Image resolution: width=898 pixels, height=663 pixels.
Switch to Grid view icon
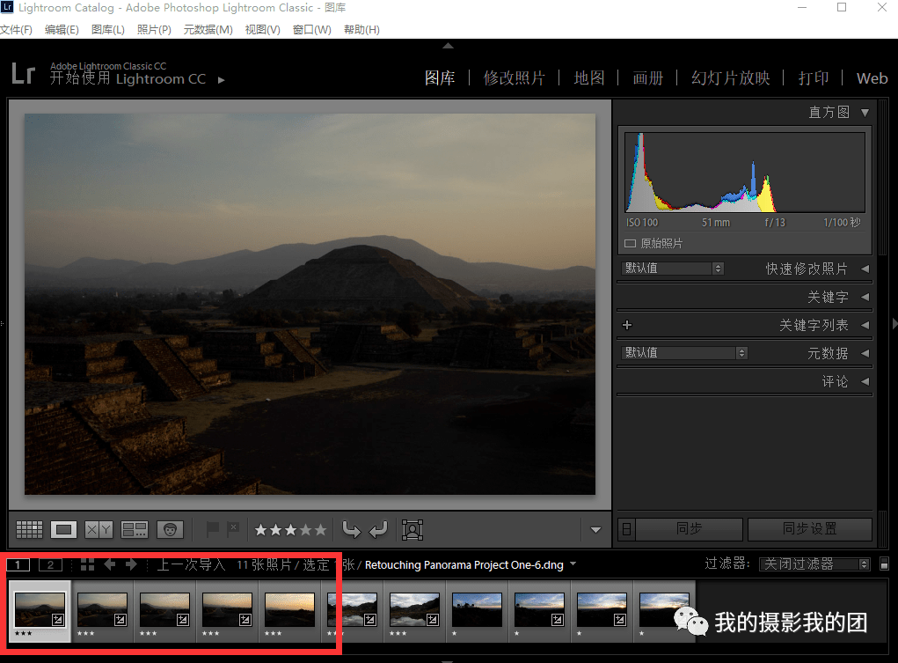point(29,529)
